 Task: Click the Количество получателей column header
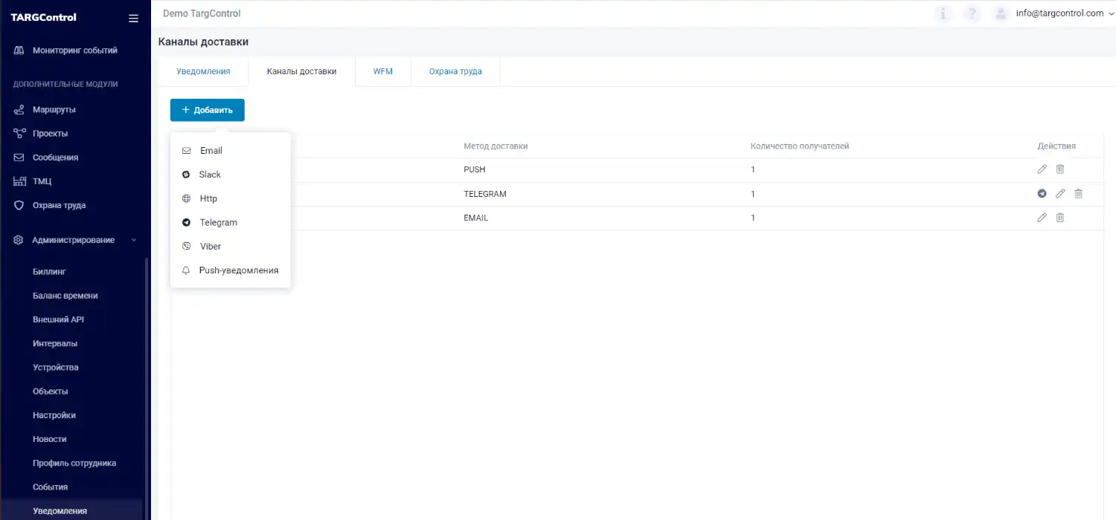pyautogui.click(x=800, y=146)
